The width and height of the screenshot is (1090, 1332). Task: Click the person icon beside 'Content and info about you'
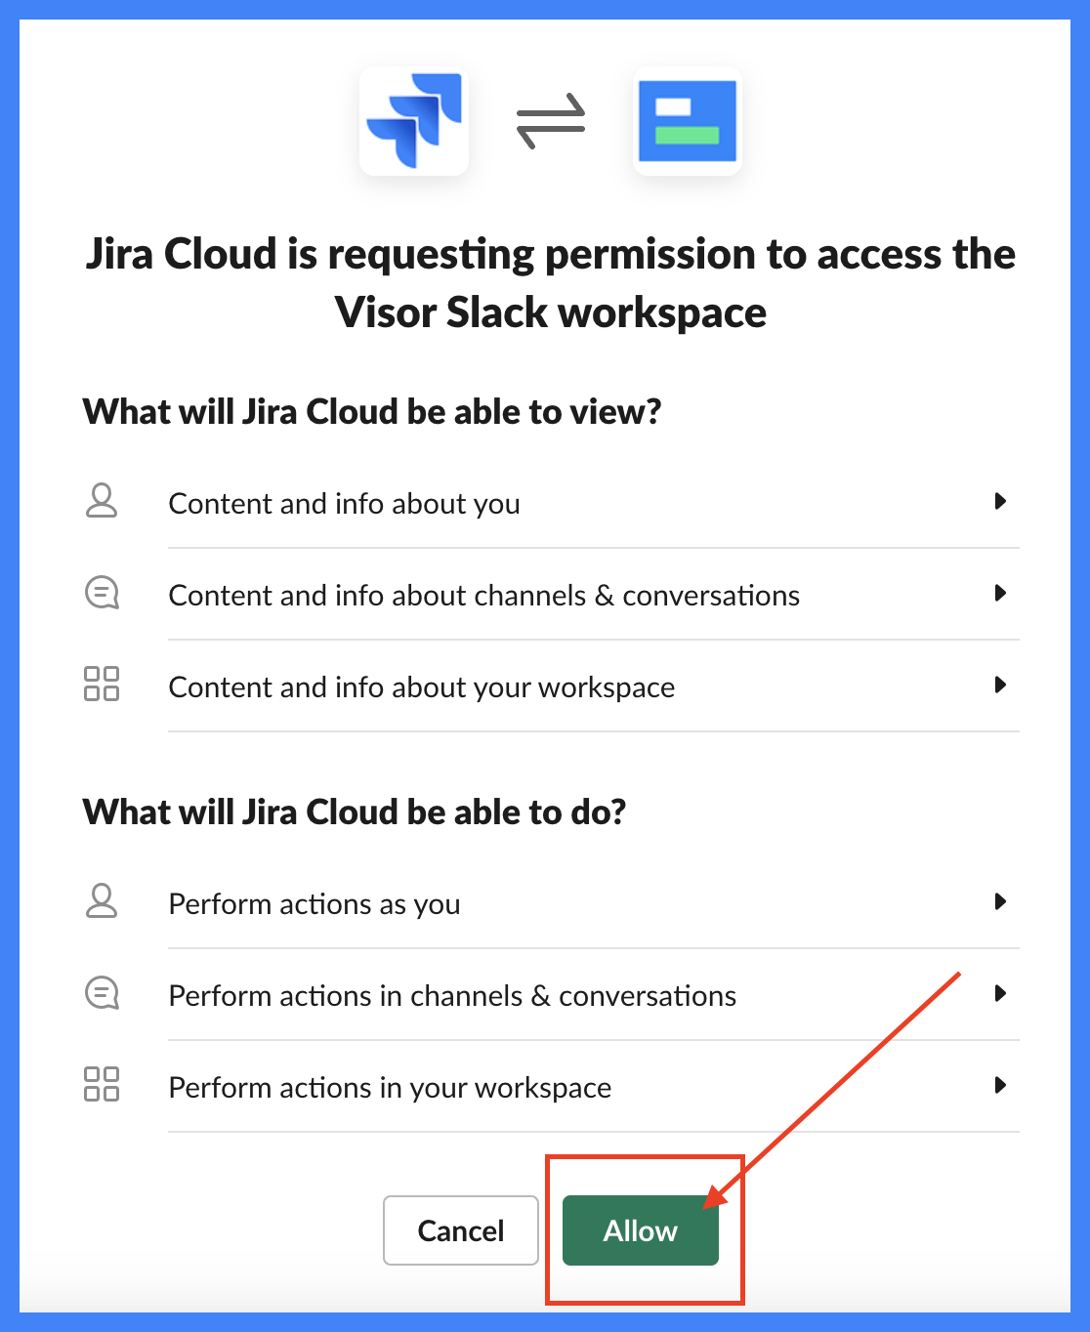click(x=102, y=502)
